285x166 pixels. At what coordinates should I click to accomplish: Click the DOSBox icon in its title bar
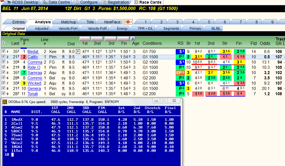coord(5,102)
